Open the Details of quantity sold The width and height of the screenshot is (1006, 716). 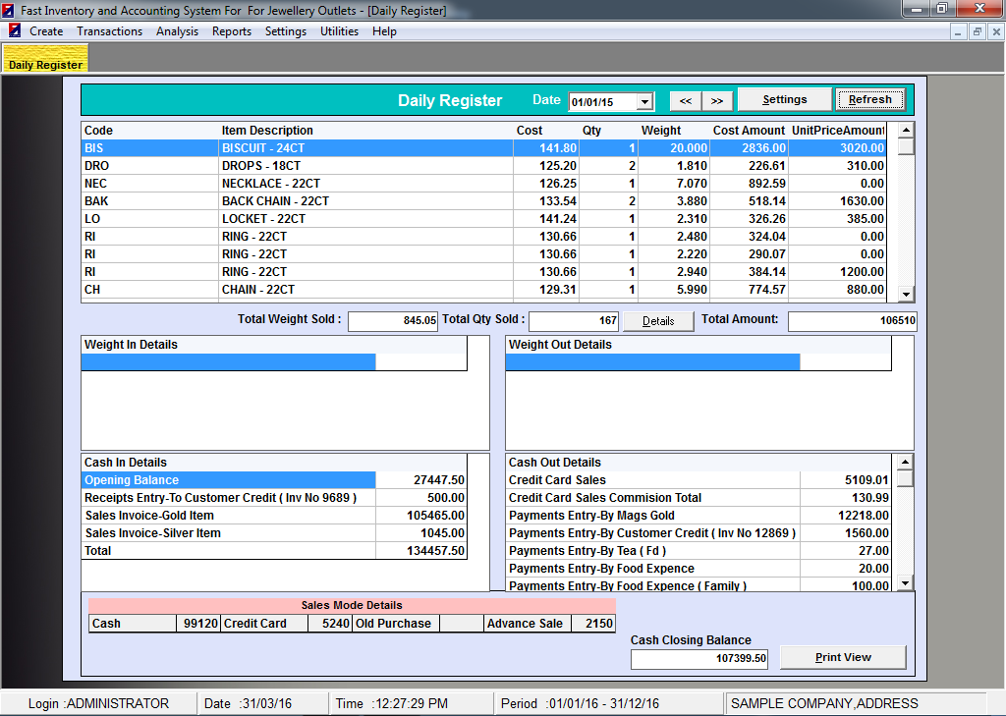tap(658, 321)
